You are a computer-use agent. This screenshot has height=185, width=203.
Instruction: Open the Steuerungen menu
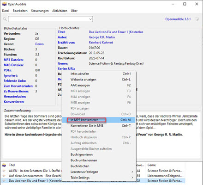click(x=40, y=11)
